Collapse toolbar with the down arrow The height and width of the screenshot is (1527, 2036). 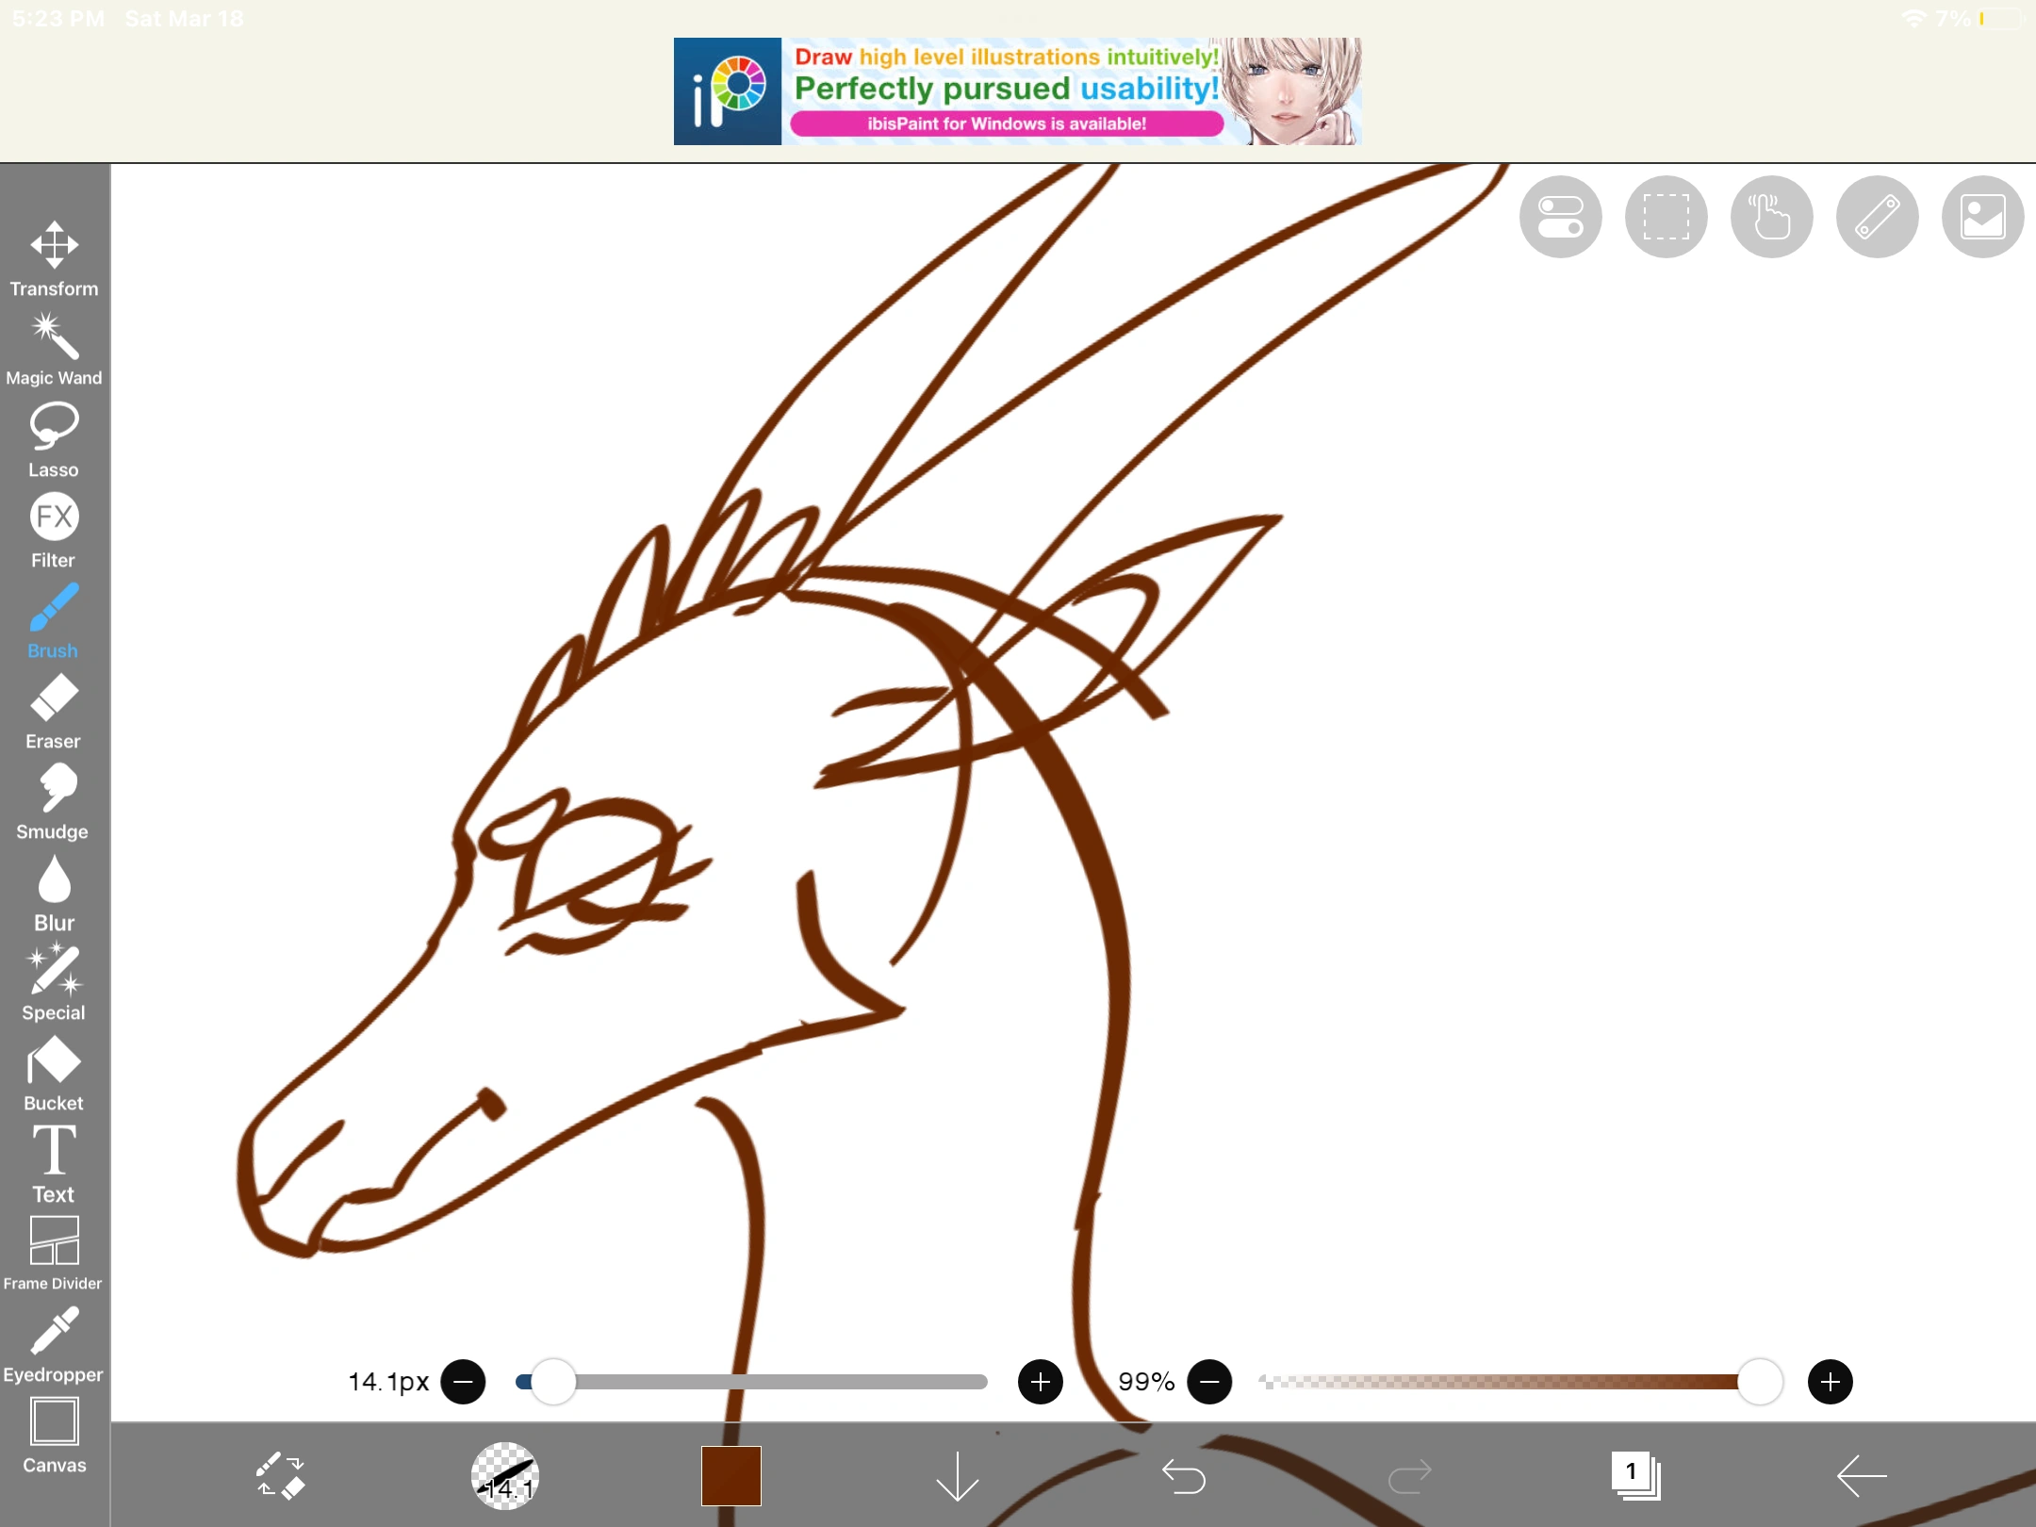[957, 1475]
